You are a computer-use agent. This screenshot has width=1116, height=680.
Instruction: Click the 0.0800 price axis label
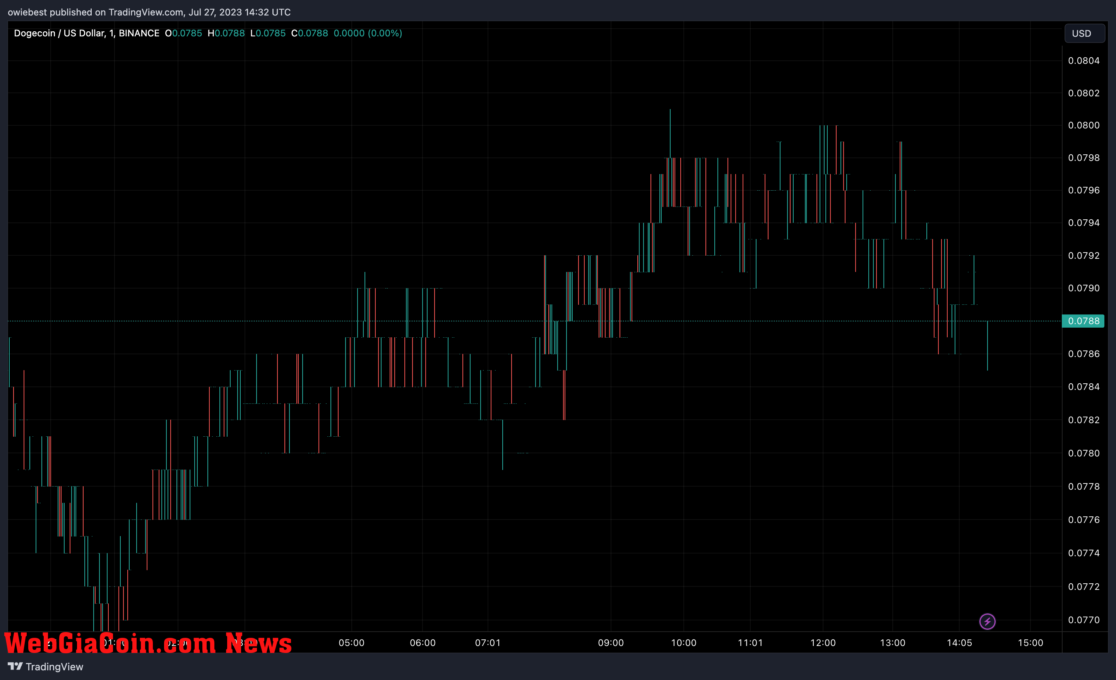point(1083,125)
